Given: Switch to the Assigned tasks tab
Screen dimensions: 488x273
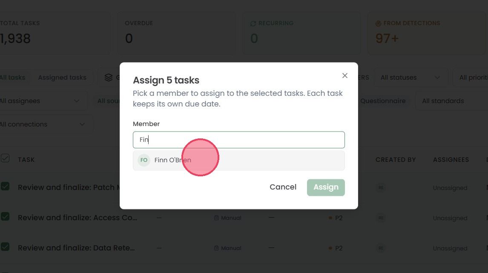Looking at the screenshot, I should coord(62,78).
